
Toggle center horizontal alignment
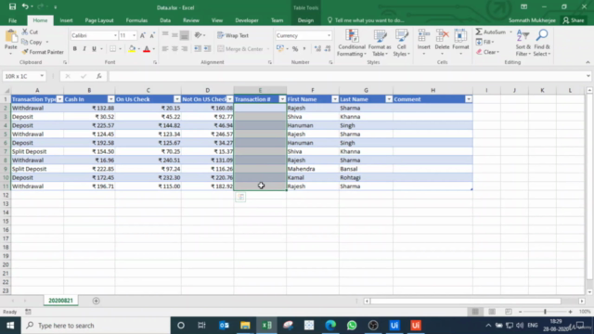pos(174,49)
